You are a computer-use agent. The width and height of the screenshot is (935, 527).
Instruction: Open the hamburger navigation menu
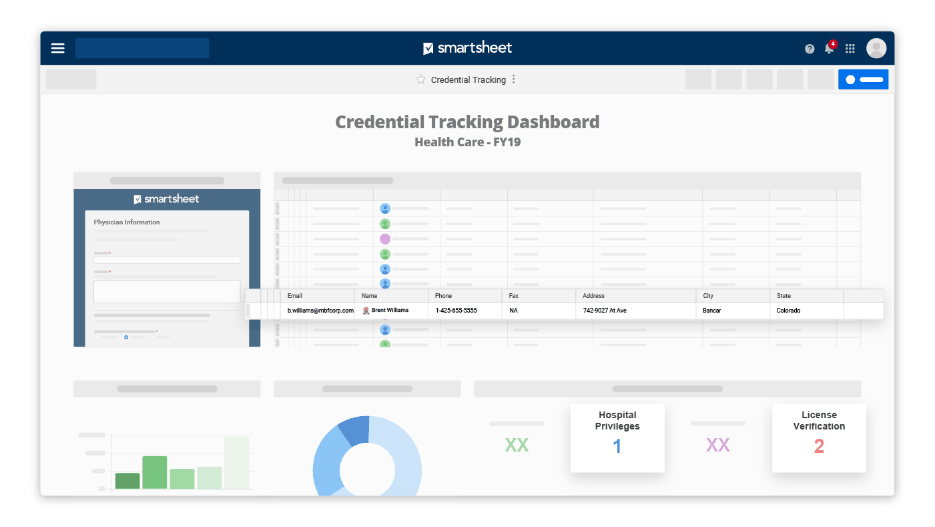58,48
